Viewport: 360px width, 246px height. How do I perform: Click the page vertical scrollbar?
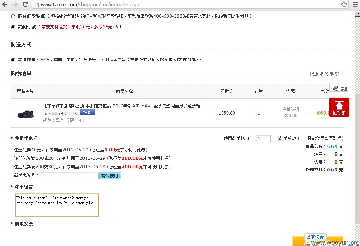(358, 159)
